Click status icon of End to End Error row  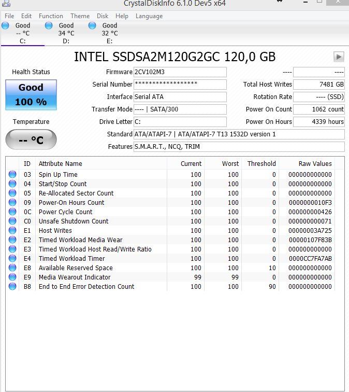point(12,286)
